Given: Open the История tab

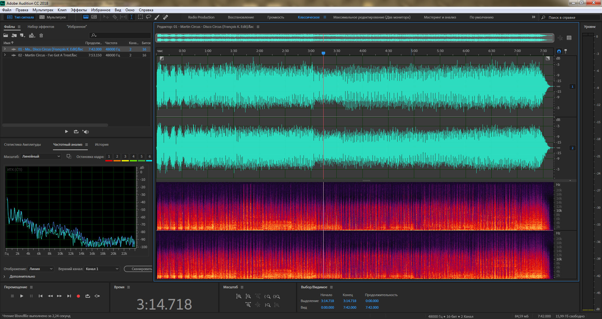Looking at the screenshot, I should pyautogui.click(x=102, y=144).
